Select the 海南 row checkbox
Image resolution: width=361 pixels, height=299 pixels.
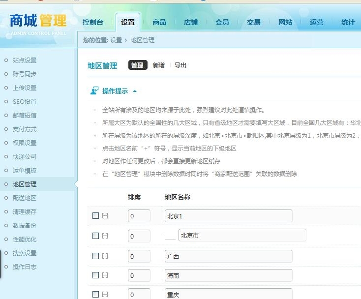click(95, 275)
